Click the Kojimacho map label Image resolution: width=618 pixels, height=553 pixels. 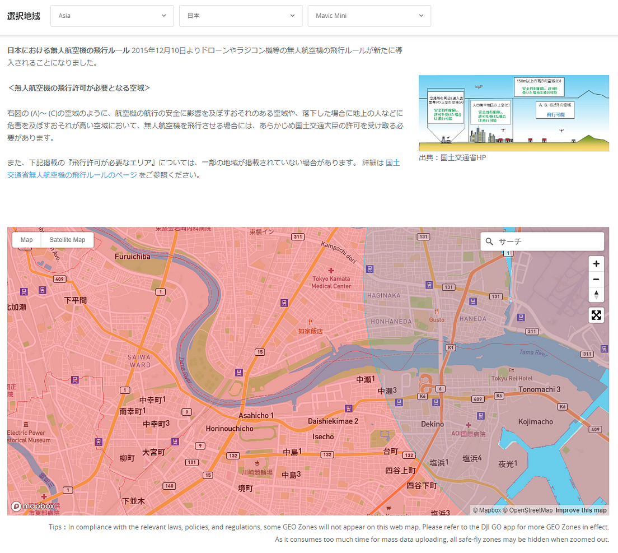click(535, 422)
